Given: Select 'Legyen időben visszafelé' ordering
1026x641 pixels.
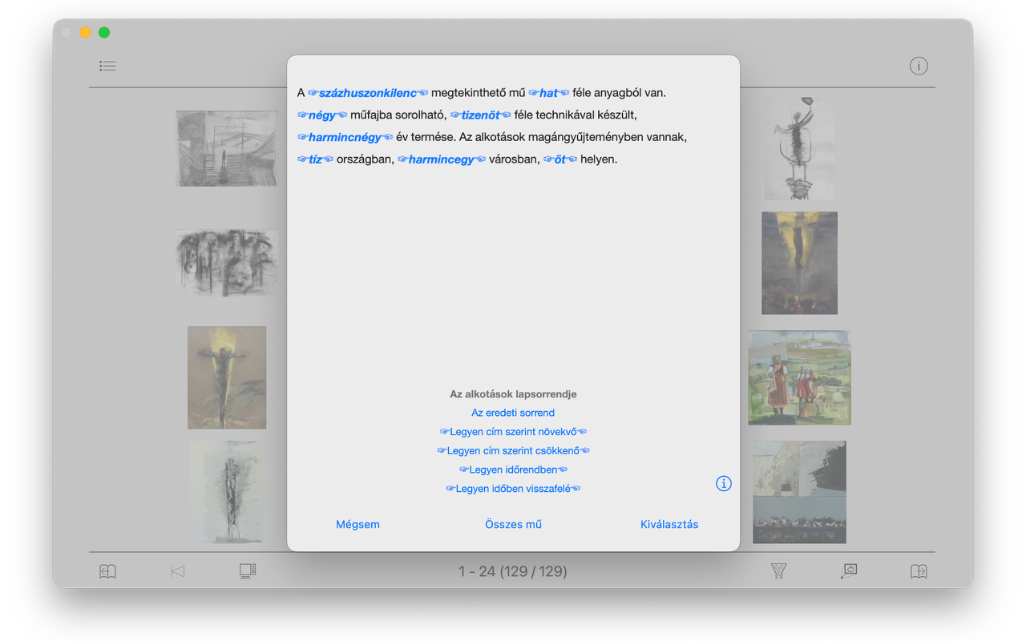Looking at the screenshot, I should (513, 489).
